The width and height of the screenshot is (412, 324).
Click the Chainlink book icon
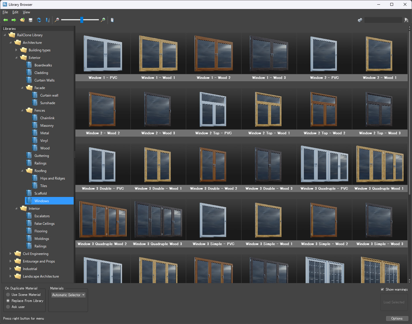35,118
